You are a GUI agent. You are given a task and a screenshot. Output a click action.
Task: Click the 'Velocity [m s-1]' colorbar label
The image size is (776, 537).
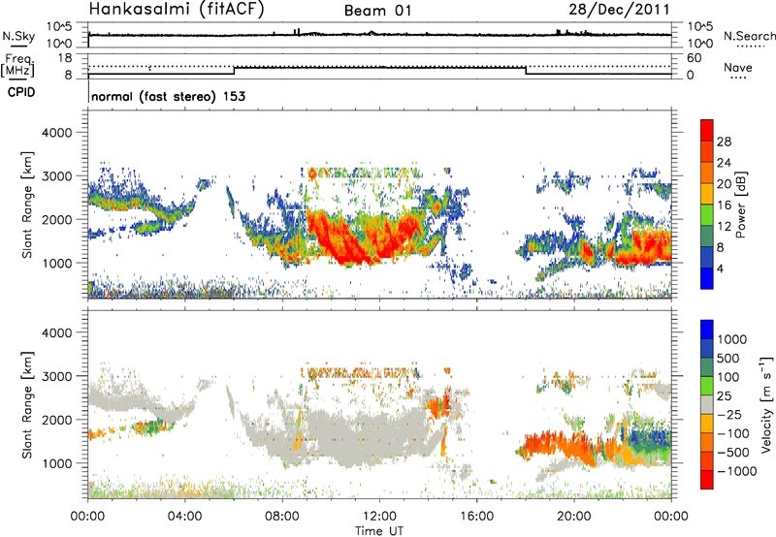tap(766, 404)
